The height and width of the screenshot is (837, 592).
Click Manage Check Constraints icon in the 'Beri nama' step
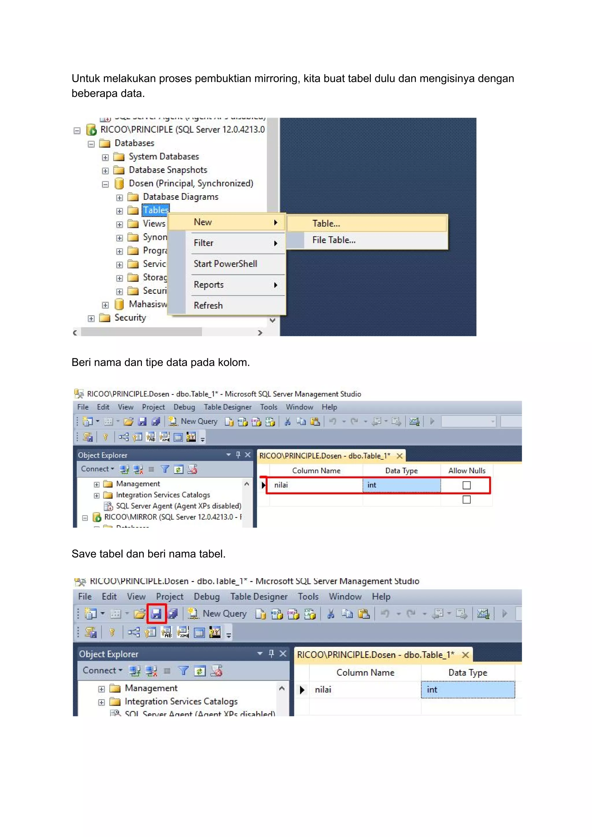pyautogui.click(x=178, y=437)
